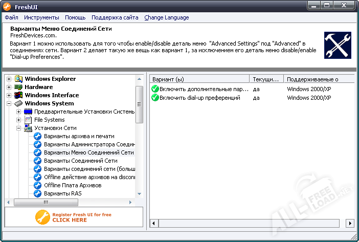This screenshot has width=359, height=242.
Task: Click the tree panel horizontal scrollbar thumb
Action: 45,202
